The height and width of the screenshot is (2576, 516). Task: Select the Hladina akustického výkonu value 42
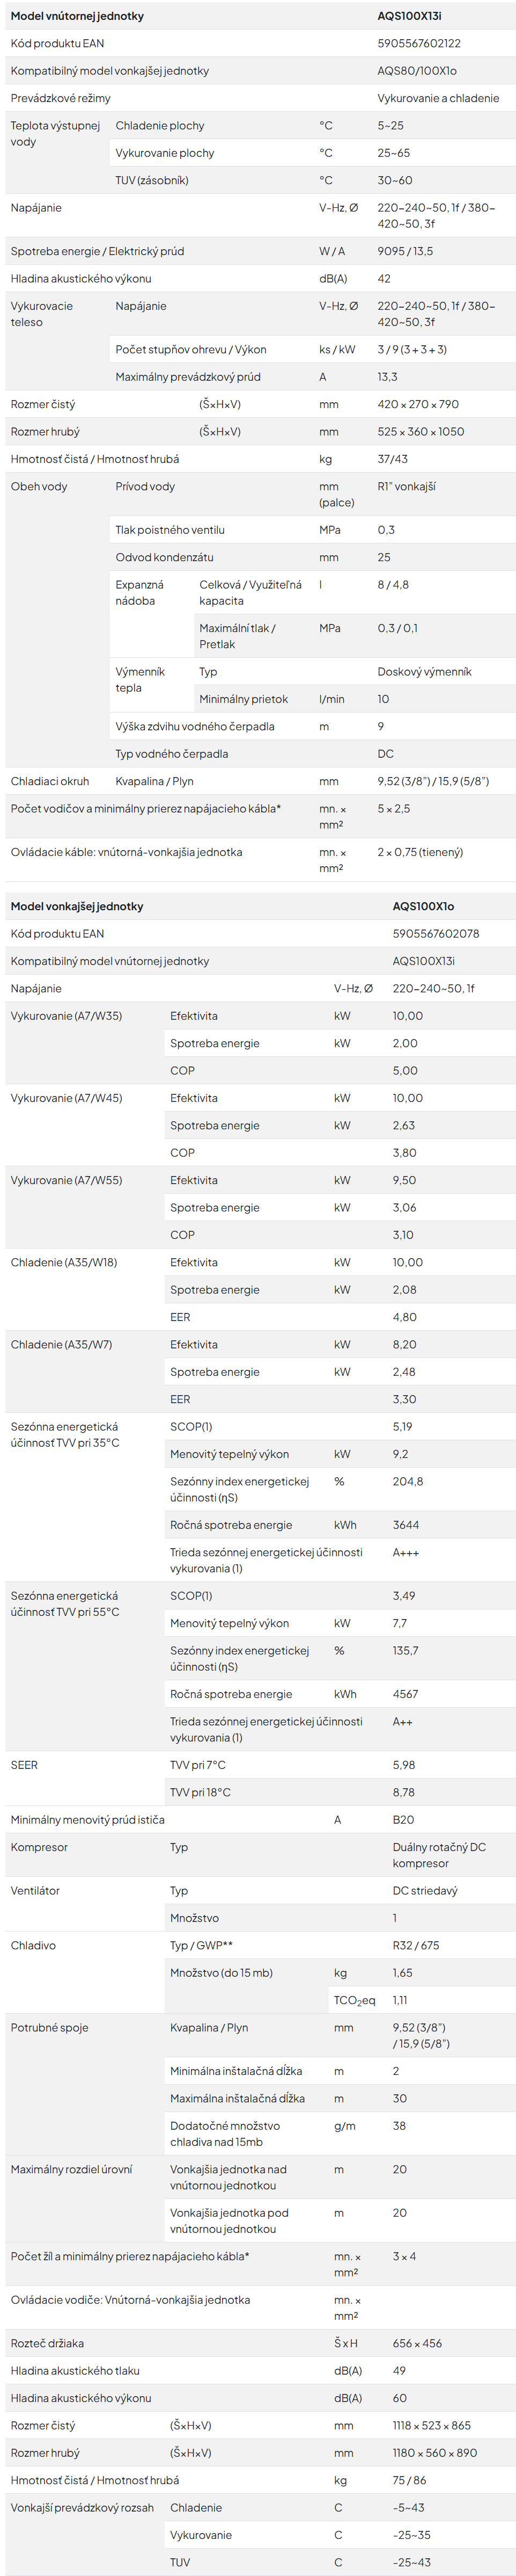384,278
